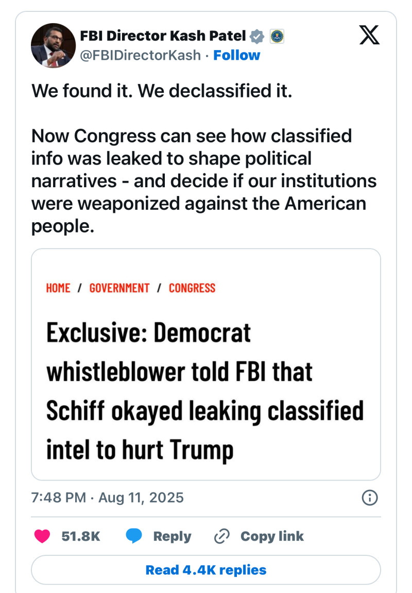Click Kash Patel's profile avatar
This screenshot has height=593, width=412.
point(53,45)
